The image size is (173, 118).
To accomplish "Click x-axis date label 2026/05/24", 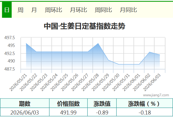I will coord(49,83).
